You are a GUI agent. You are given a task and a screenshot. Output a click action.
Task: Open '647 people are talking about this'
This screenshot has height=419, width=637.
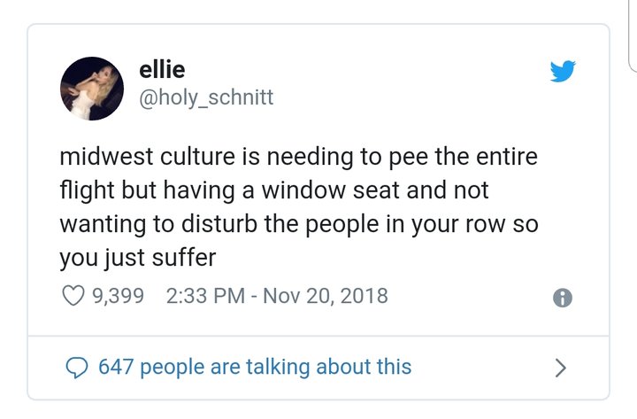(255, 367)
